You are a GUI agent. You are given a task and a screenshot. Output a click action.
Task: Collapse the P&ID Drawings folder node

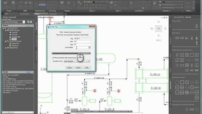pos(6,30)
